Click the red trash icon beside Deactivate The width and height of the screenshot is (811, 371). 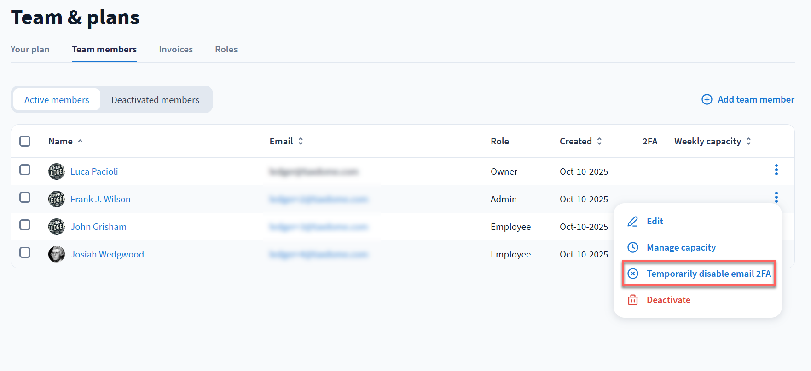click(x=633, y=300)
